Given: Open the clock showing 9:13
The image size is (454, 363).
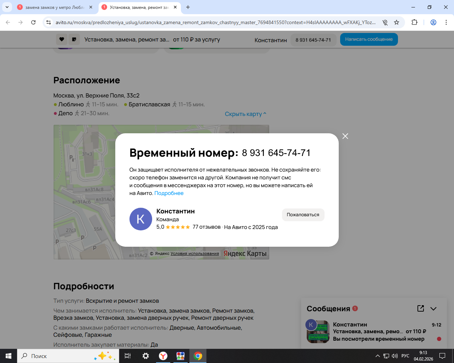Looking at the screenshot, I should click(x=423, y=356).
